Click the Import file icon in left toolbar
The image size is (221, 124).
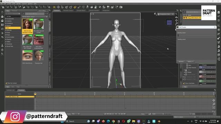coord(2,29)
